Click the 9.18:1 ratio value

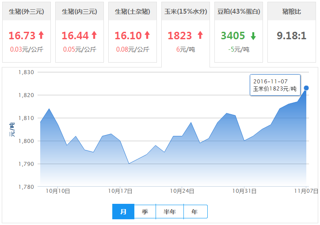click(292, 36)
